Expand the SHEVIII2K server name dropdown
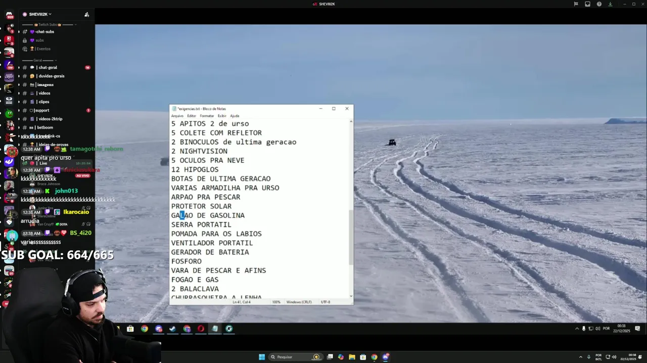Screen dimensions: 647x363 pos(40,15)
